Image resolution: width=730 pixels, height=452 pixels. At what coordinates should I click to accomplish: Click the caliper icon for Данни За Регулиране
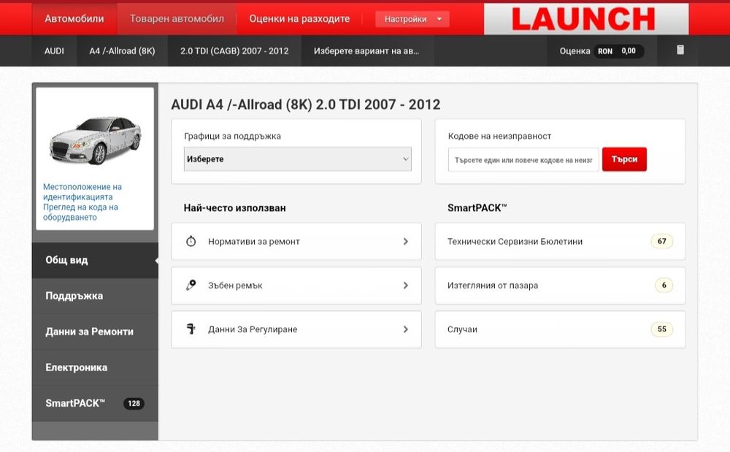191,329
